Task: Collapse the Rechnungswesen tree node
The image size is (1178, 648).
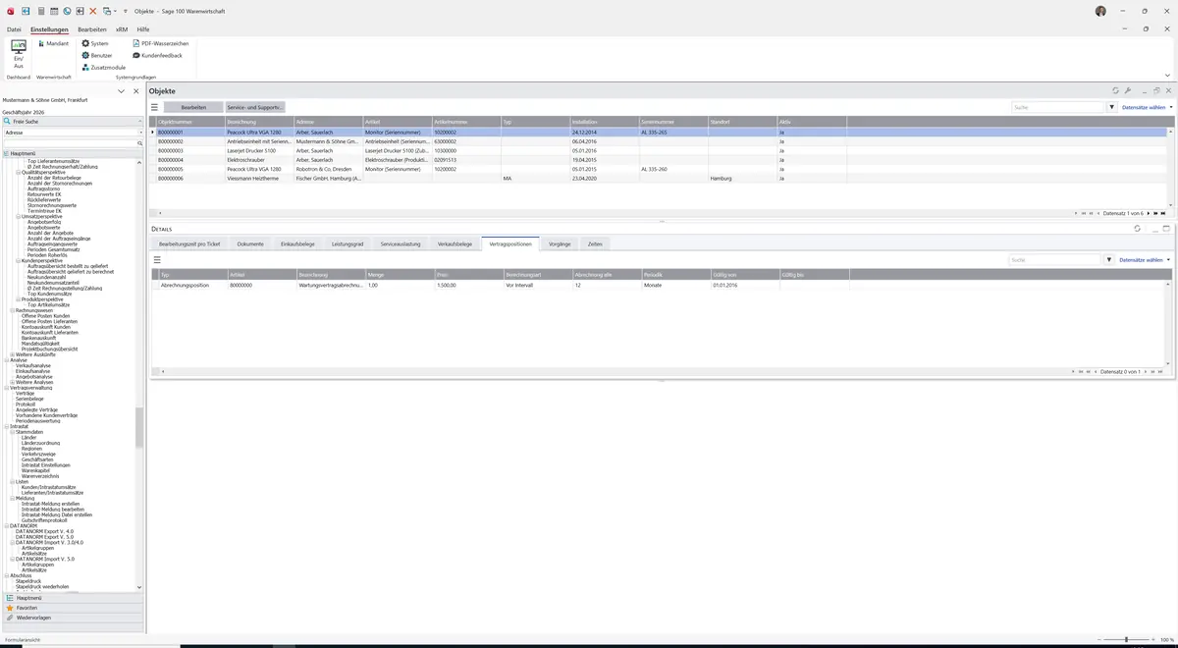Action: tap(13, 310)
